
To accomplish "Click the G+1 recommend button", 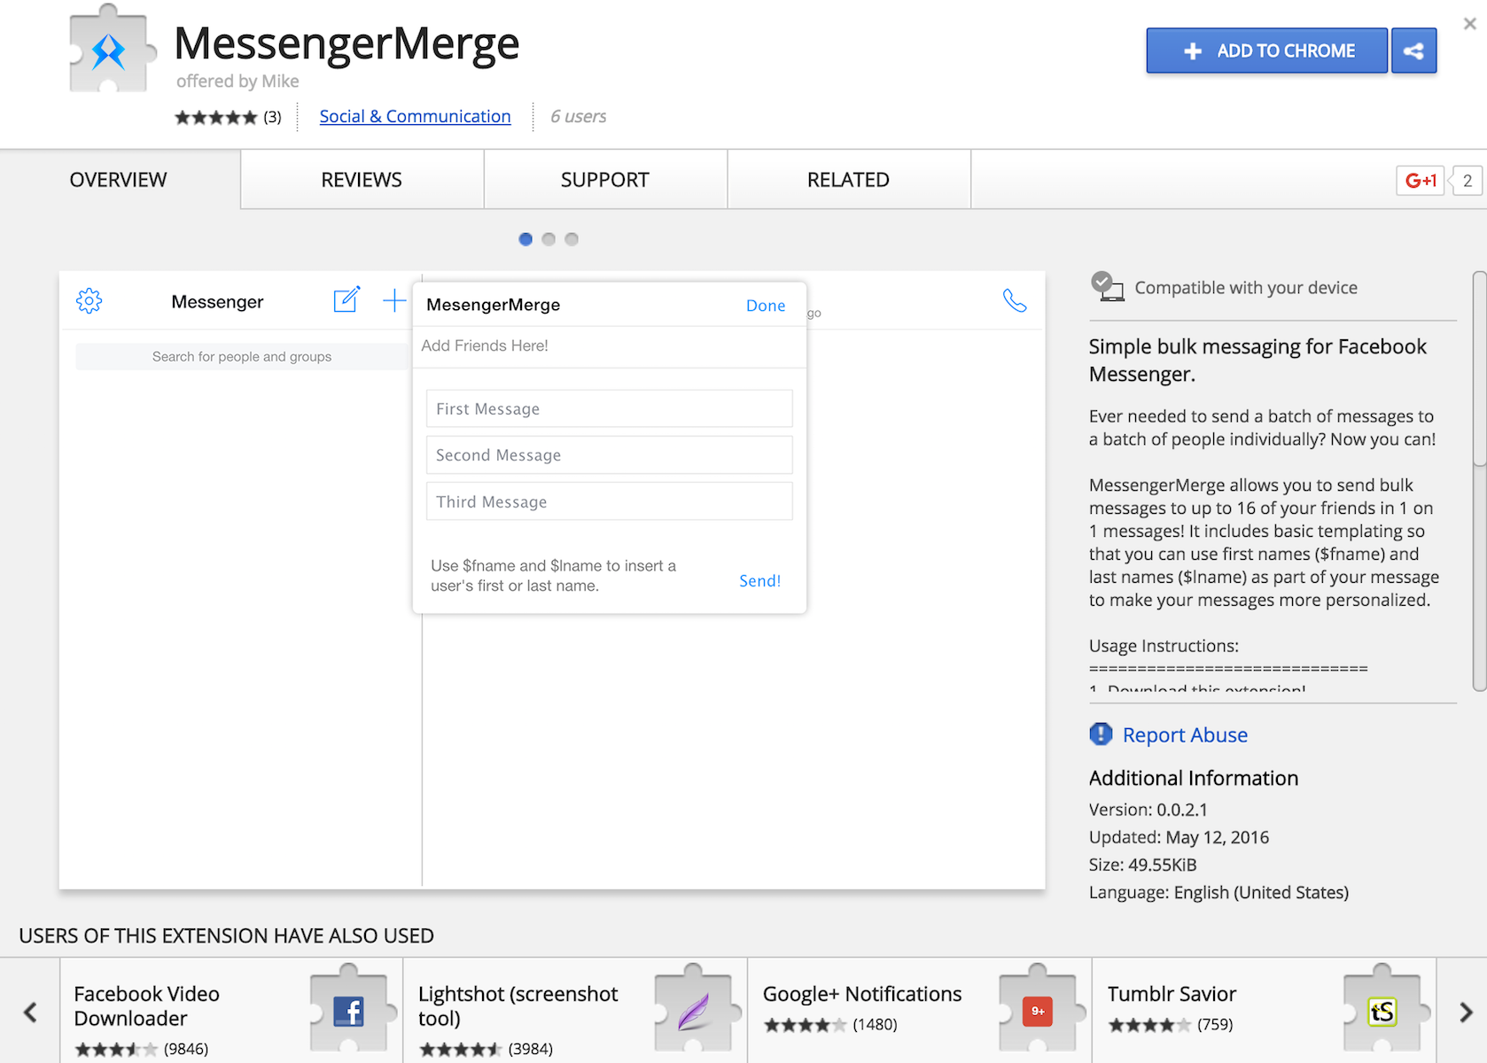I will click(x=1420, y=180).
